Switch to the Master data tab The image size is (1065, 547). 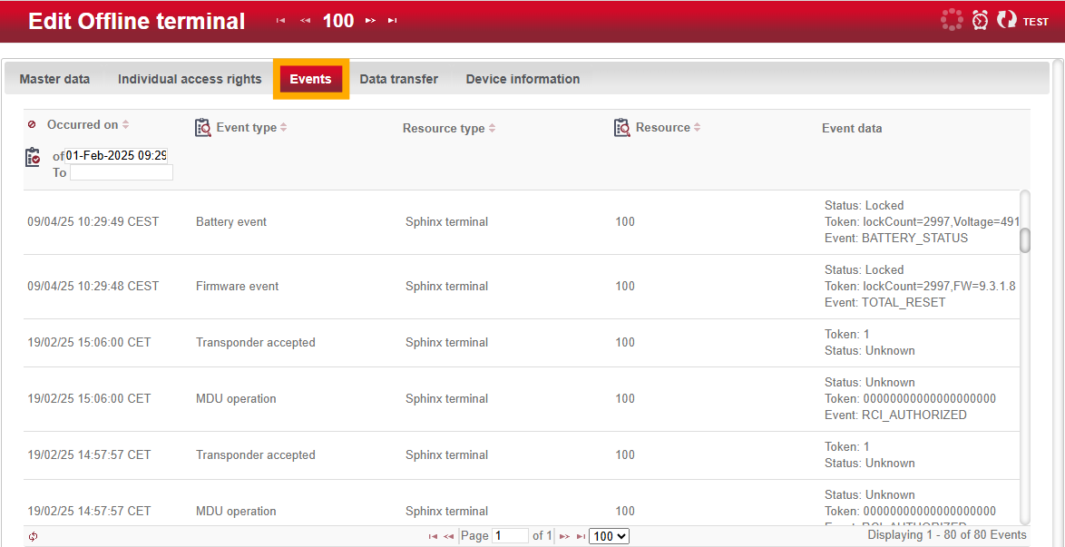click(54, 79)
